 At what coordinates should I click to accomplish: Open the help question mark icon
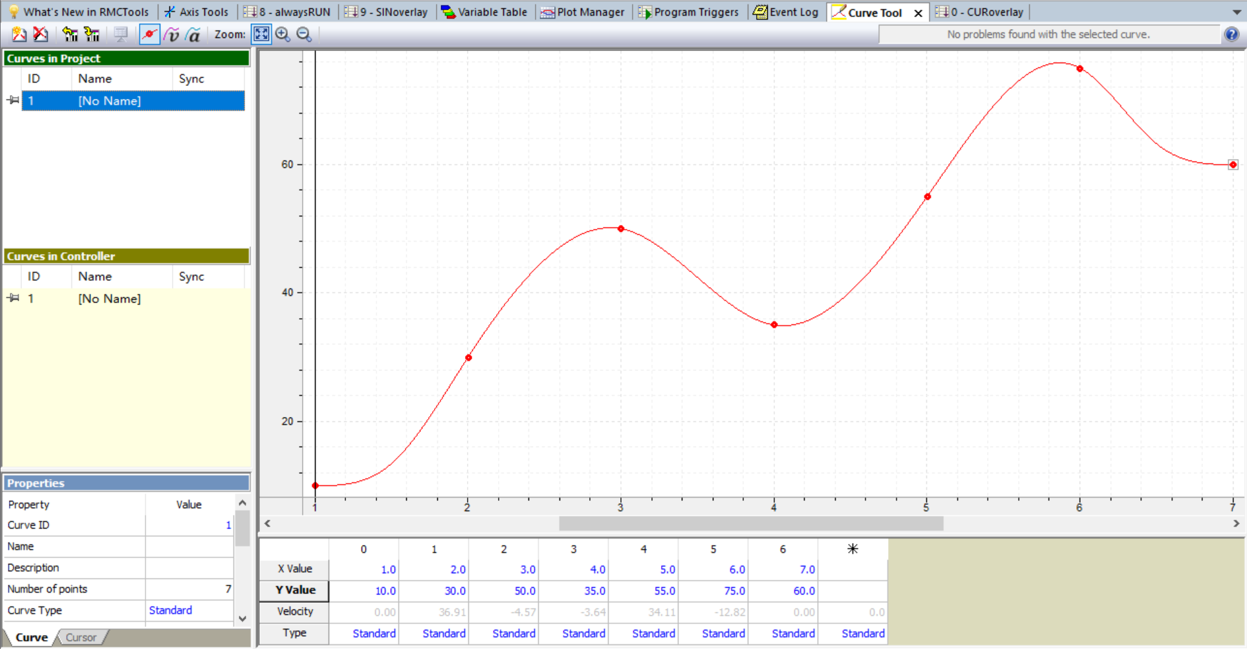pyautogui.click(x=1231, y=34)
